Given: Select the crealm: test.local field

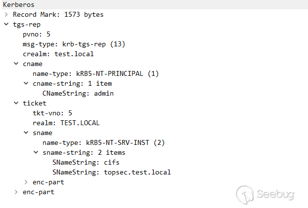Looking at the screenshot, I should (x=58, y=54).
